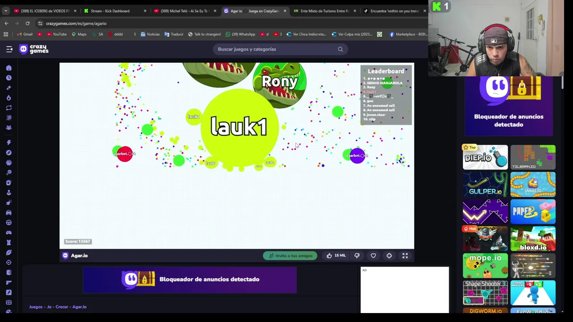
Task: Open basketball category in sidebar
Action: (x=9, y=162)
